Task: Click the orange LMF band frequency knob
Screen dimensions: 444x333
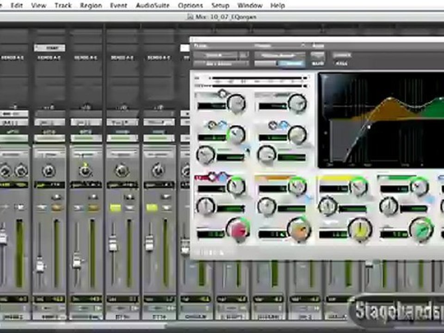Action: pos(297,186)
